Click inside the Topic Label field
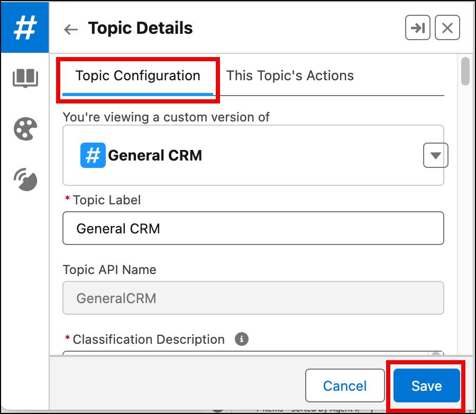Viewport: 476px width, 414px height. click(253, 228)
